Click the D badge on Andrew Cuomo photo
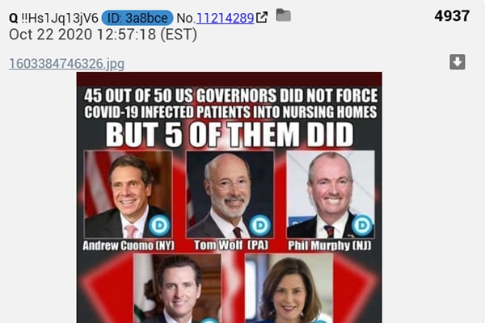 point(159,224)
